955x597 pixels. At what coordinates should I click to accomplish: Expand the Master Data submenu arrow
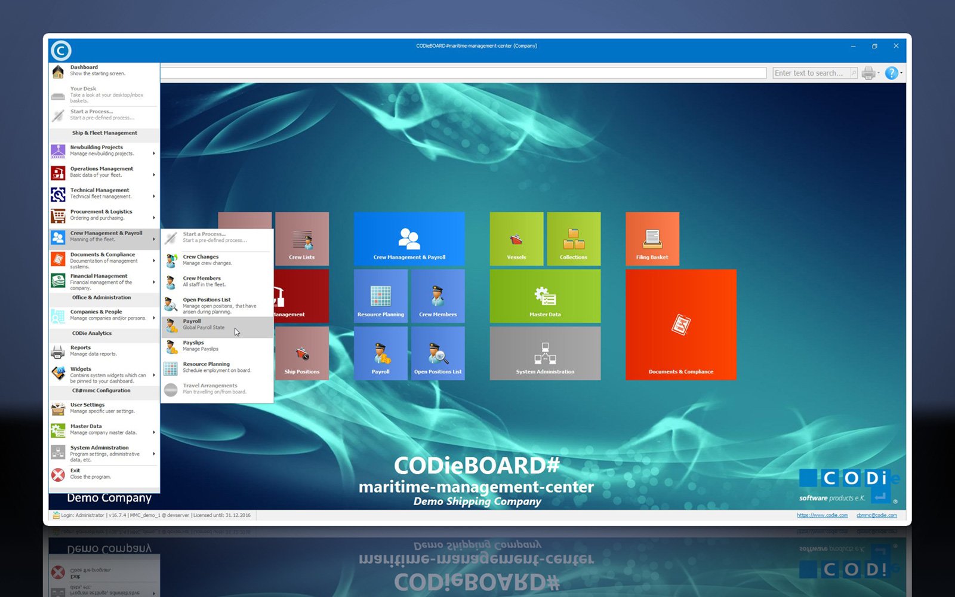coord(154,433)
